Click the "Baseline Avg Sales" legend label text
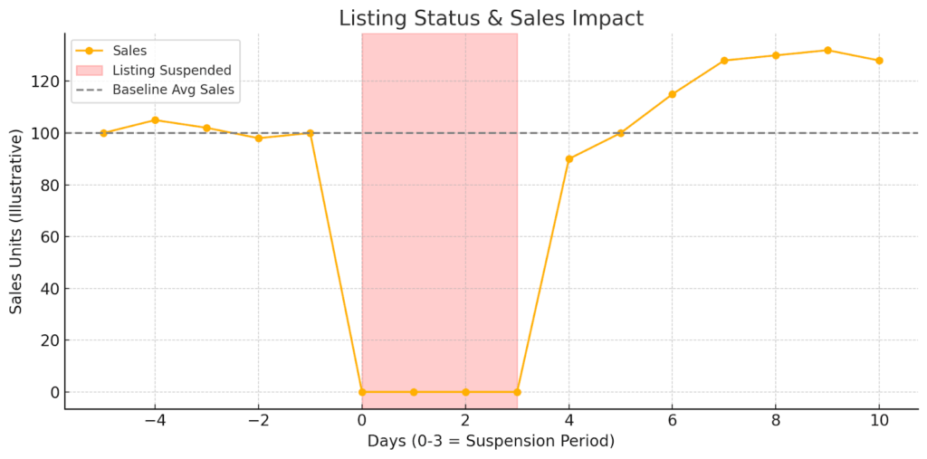 [173, 90]
